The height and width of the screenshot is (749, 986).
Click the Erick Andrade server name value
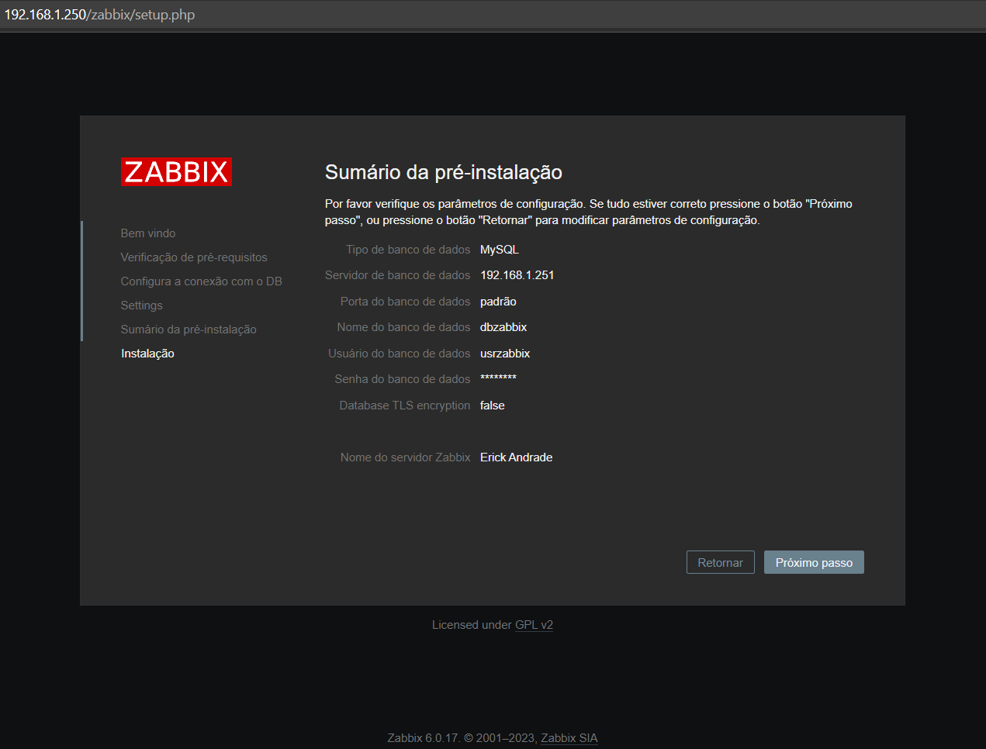pyautogui.click(x=516, y=457)
